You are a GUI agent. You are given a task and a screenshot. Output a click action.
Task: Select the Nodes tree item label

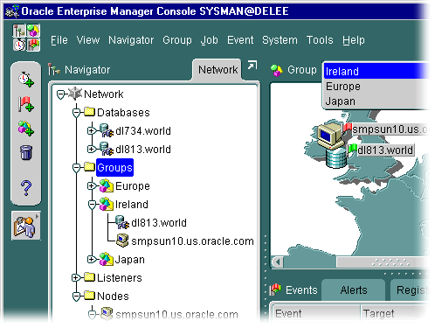pyautogui.click(x=113, y=296)
